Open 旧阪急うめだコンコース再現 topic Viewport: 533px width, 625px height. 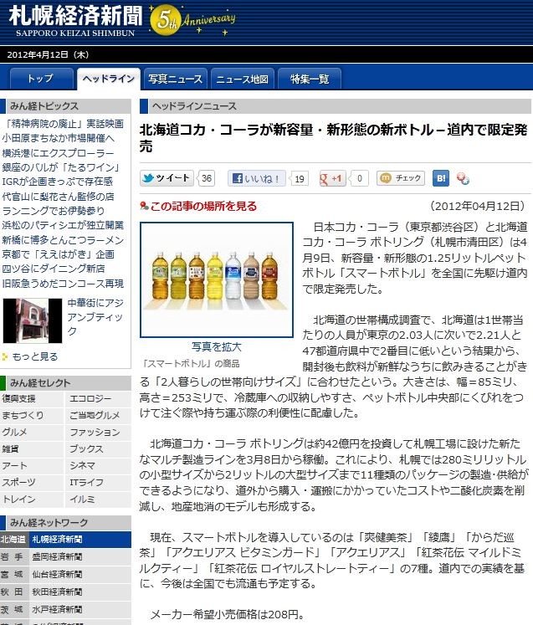coord(63,284)
